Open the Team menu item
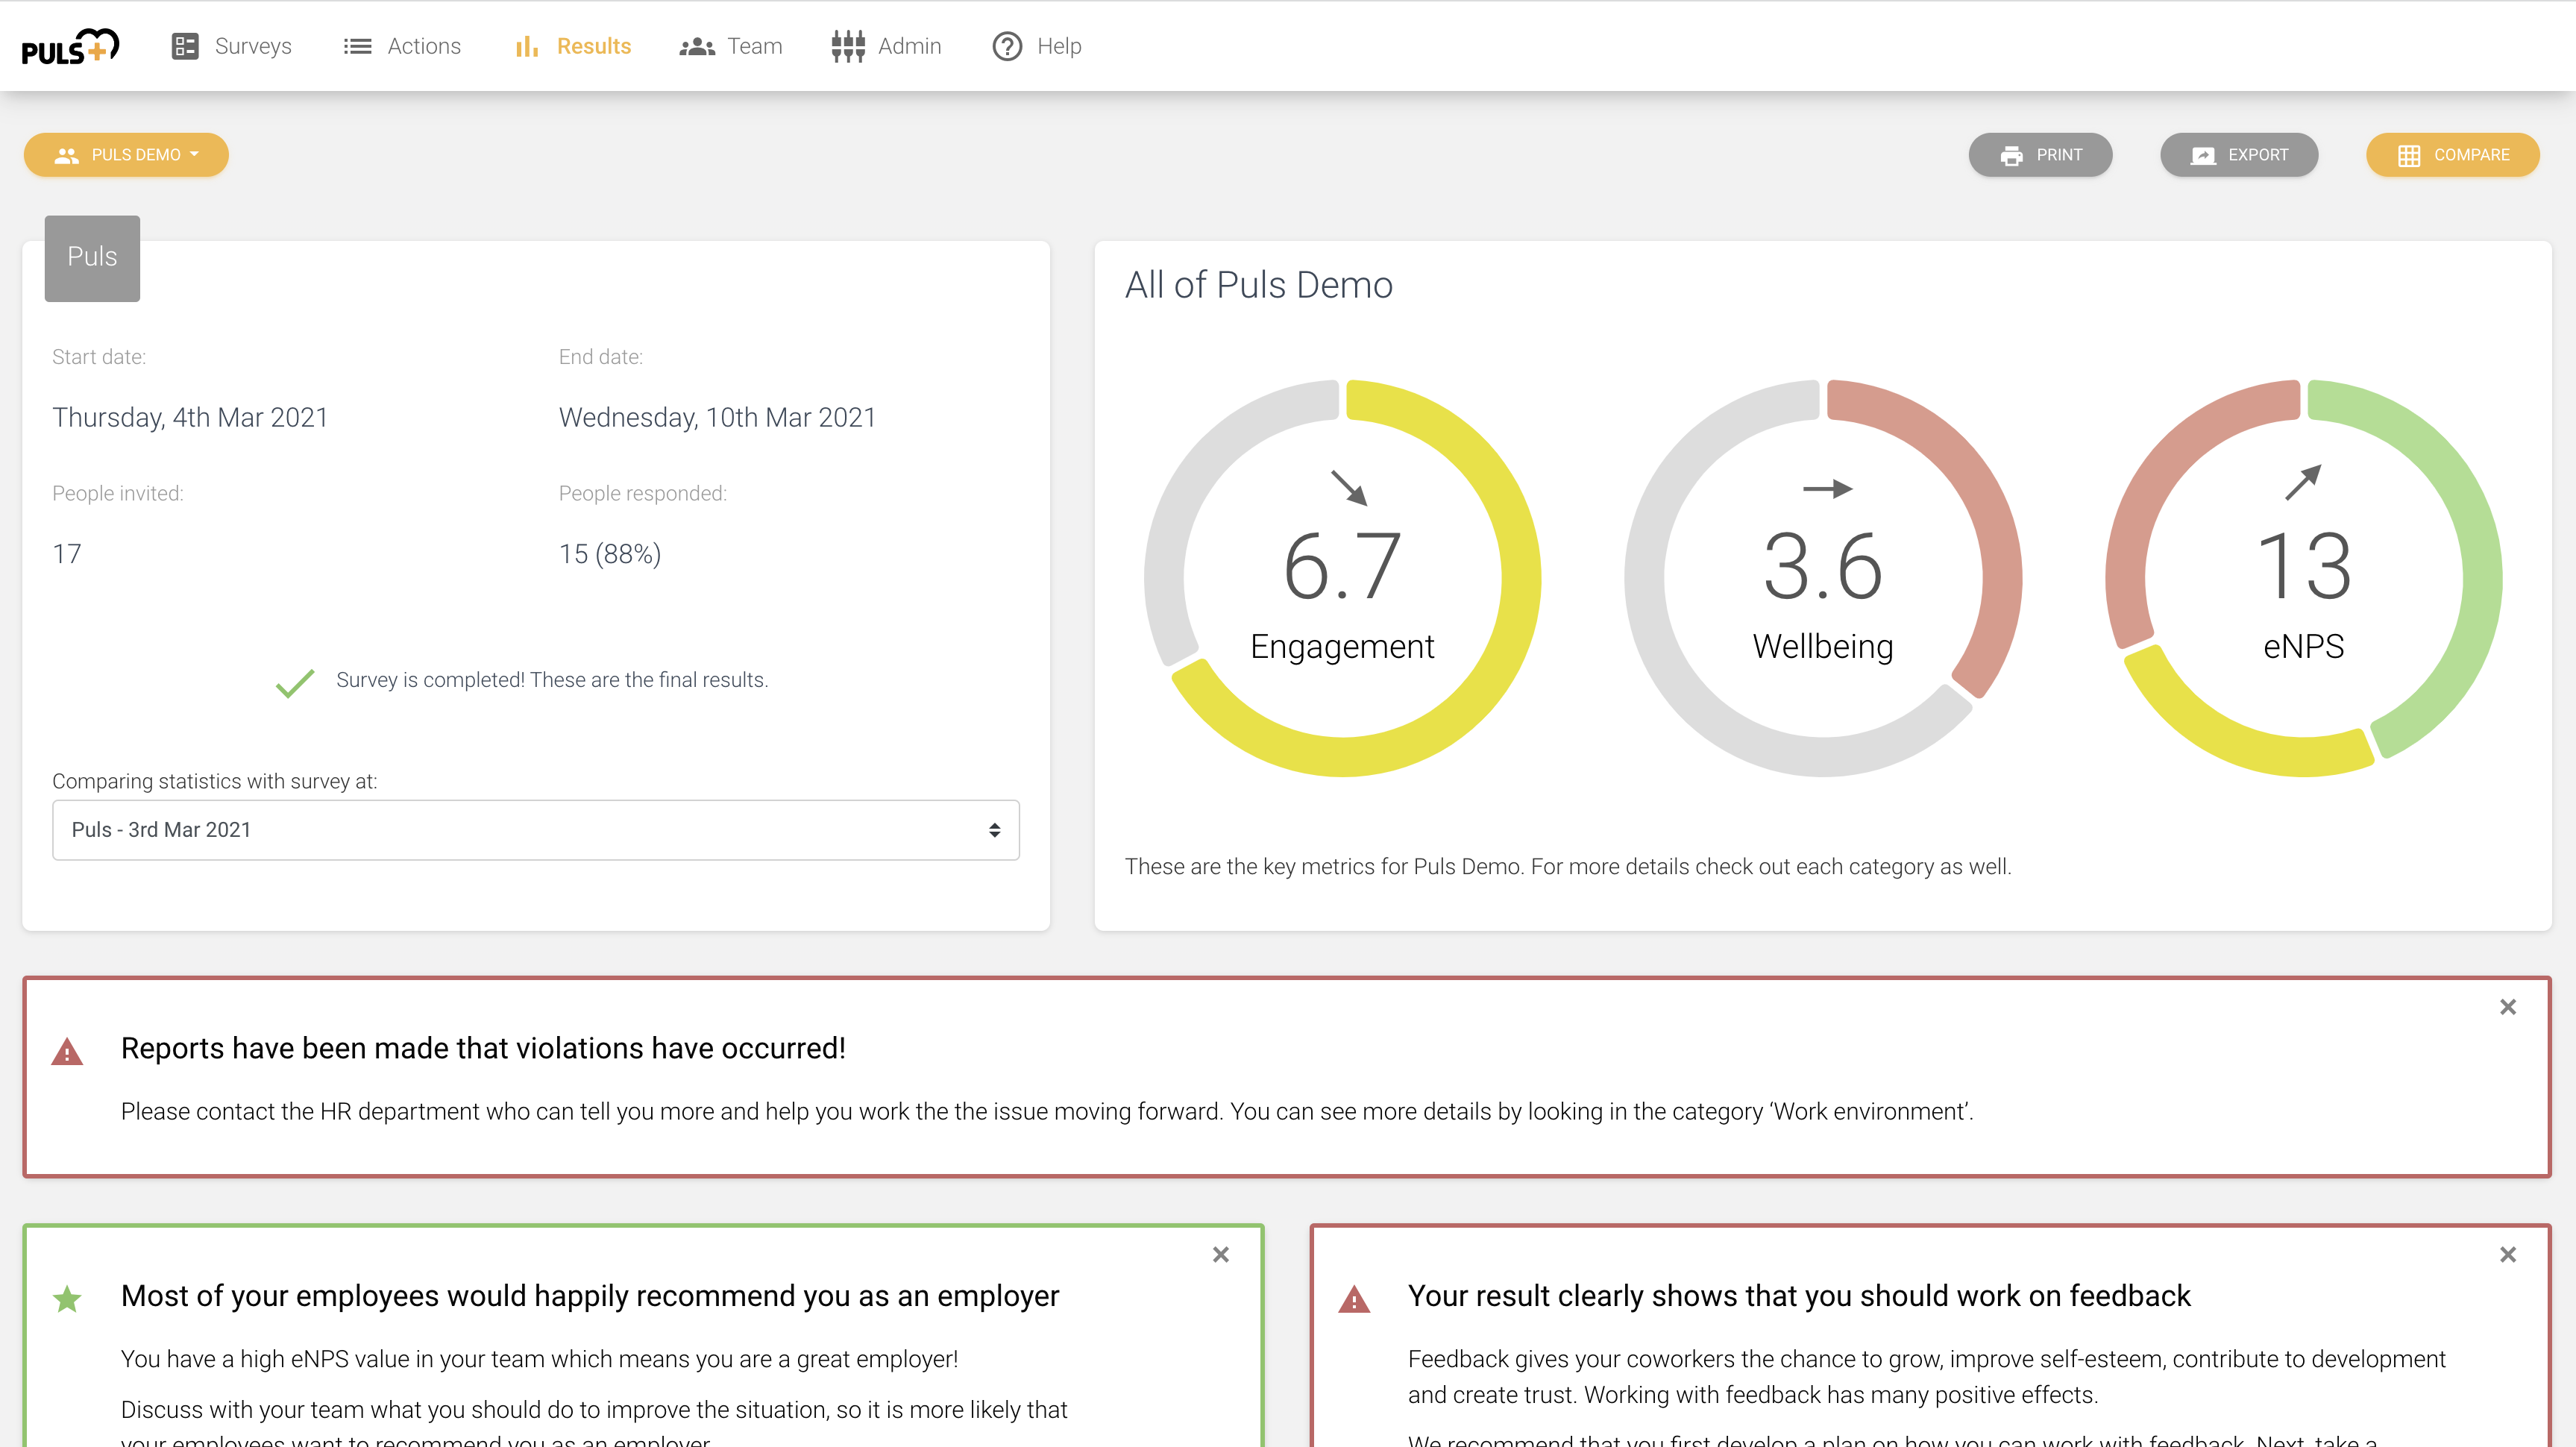This screenshot has height=1447, width=2576. click(754, 46)
